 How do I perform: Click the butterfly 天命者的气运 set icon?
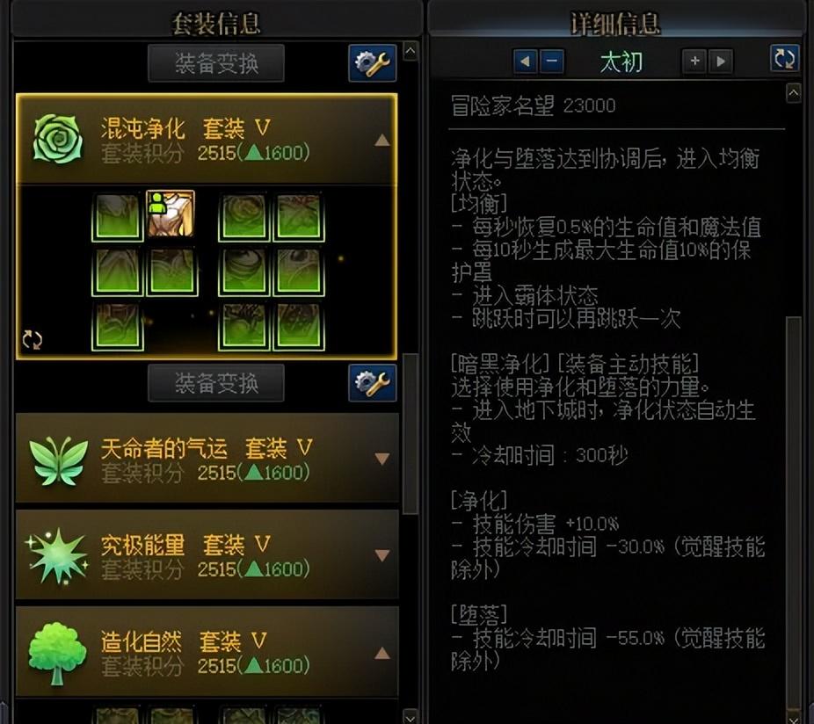[x=58, y=460]
